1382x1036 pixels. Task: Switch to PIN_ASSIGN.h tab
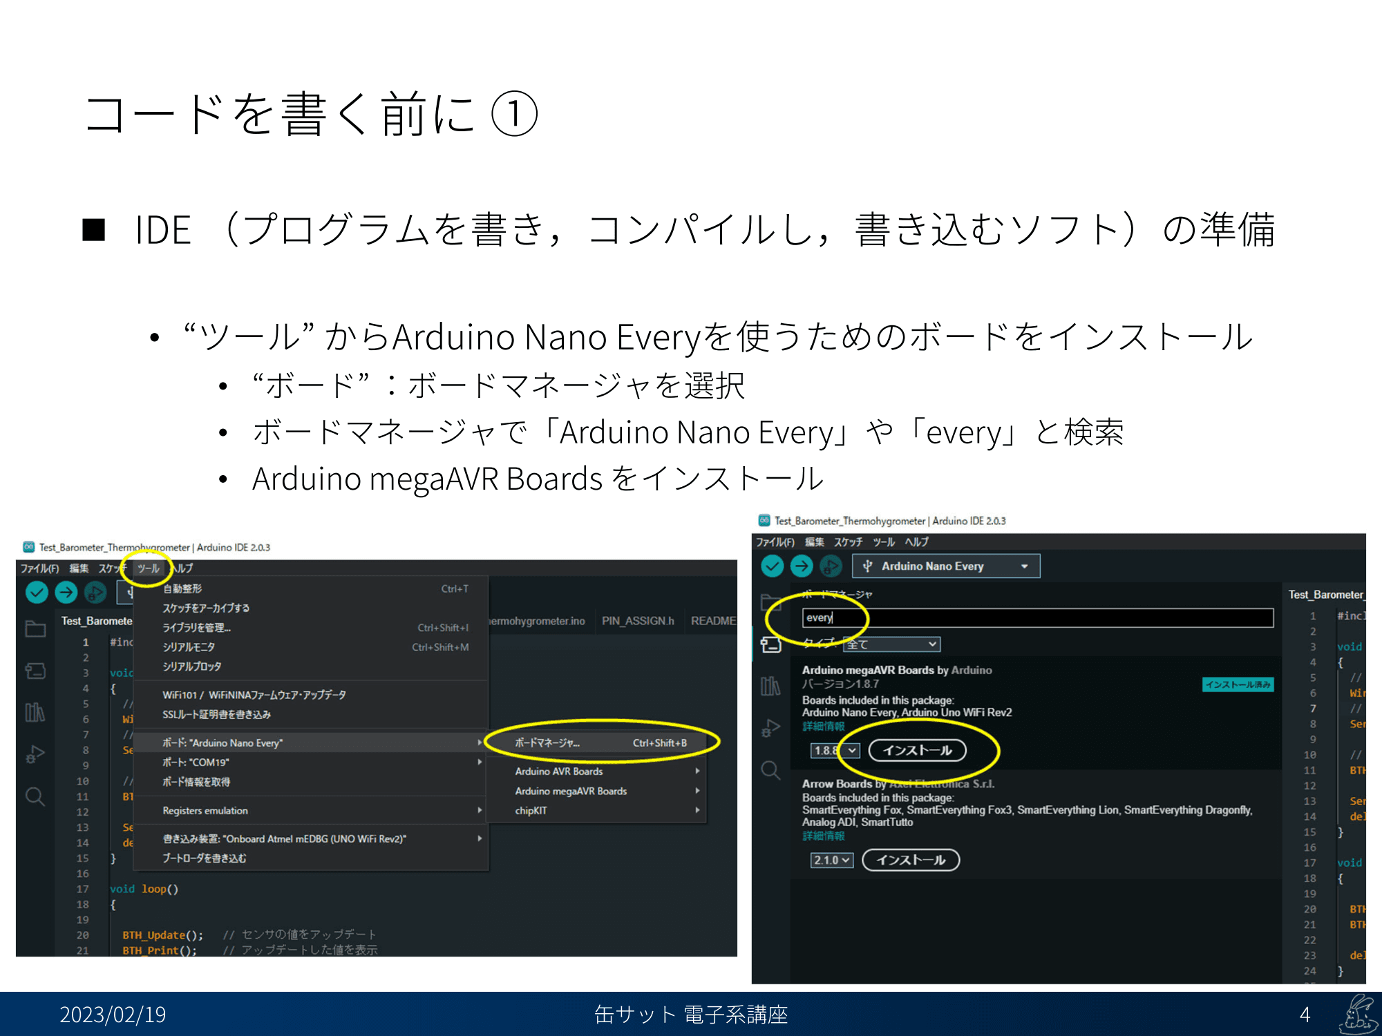click(638, 621)
